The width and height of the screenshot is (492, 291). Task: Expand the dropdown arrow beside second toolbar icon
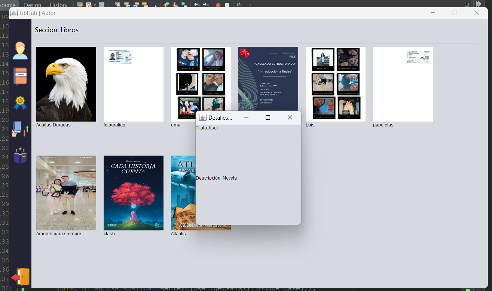(95, 5)
